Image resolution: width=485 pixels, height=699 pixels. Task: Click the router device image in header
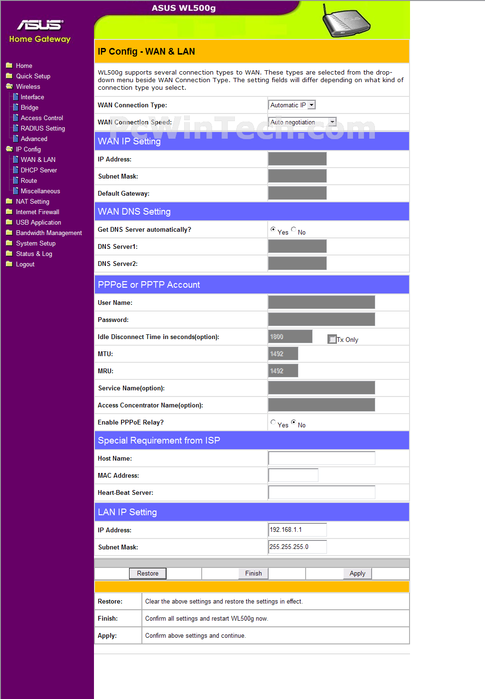tap(346, 21)
